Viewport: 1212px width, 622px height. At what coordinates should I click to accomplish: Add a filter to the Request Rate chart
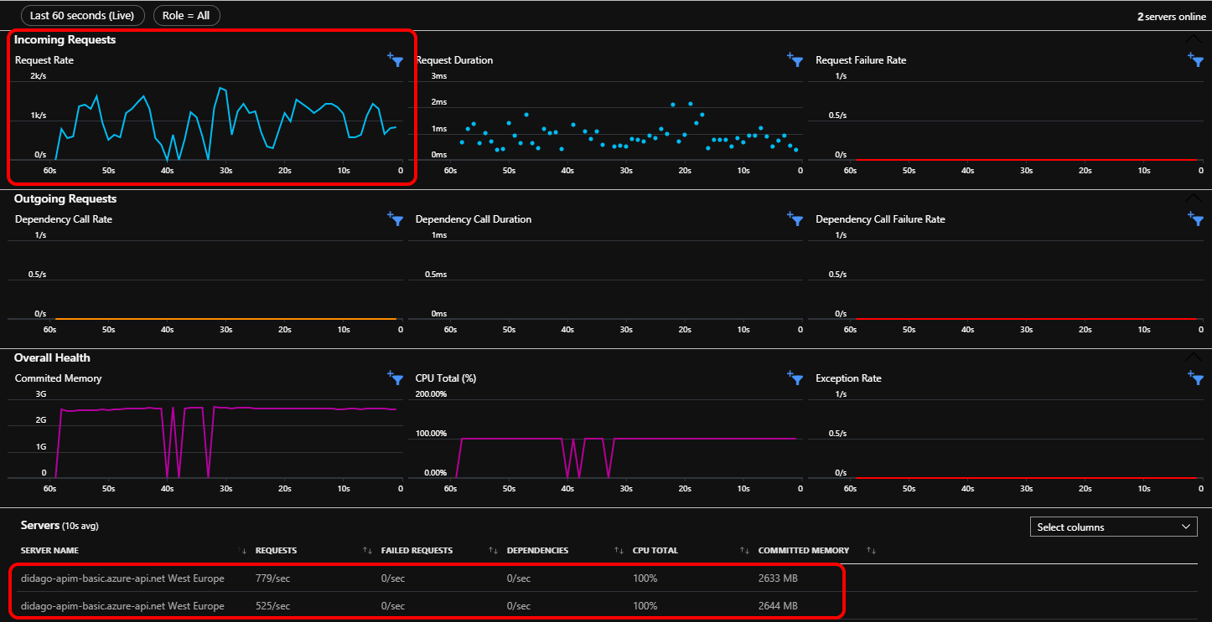pos(395,59)
